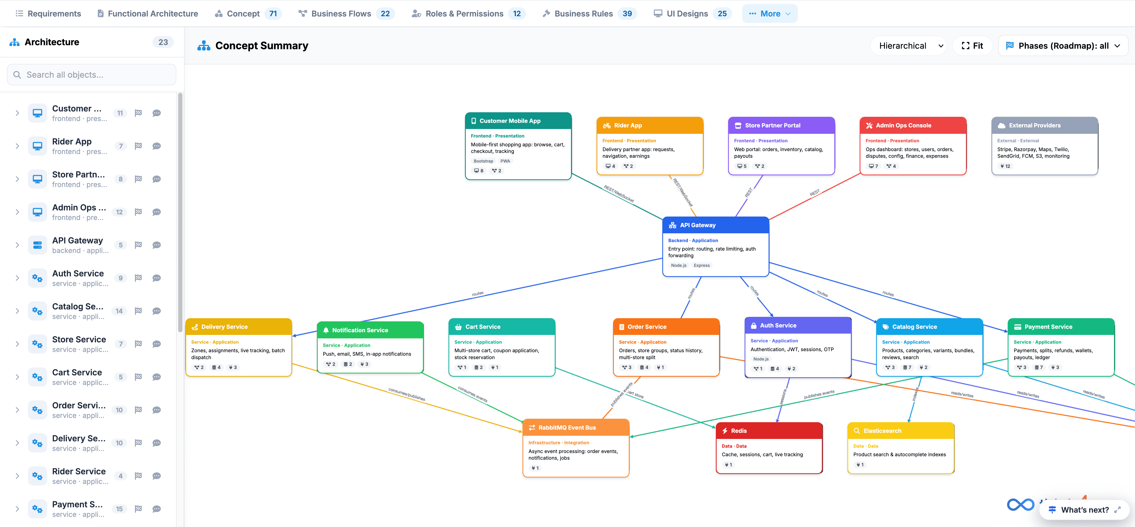Viewport: 1135px width, 527px height.
Task: Open comments icon for Auth Service row
Action: pos(156,278)
